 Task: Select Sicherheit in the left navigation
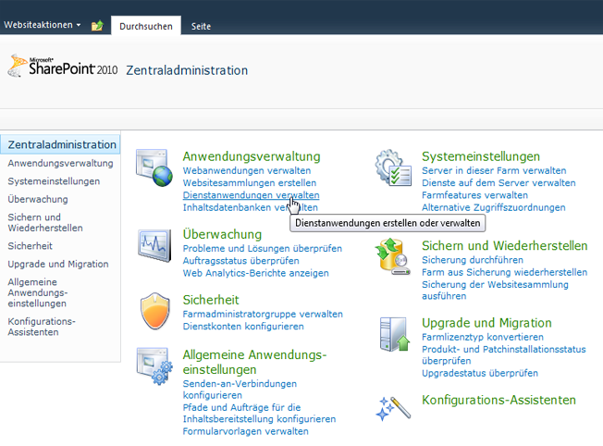[30, 246]
